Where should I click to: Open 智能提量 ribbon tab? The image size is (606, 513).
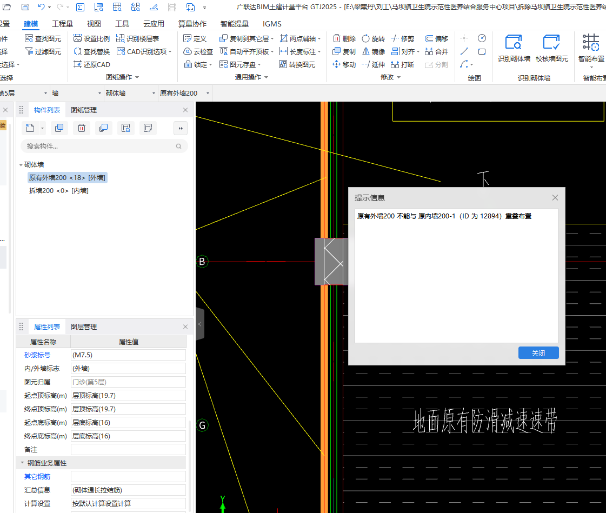point(235,24)
